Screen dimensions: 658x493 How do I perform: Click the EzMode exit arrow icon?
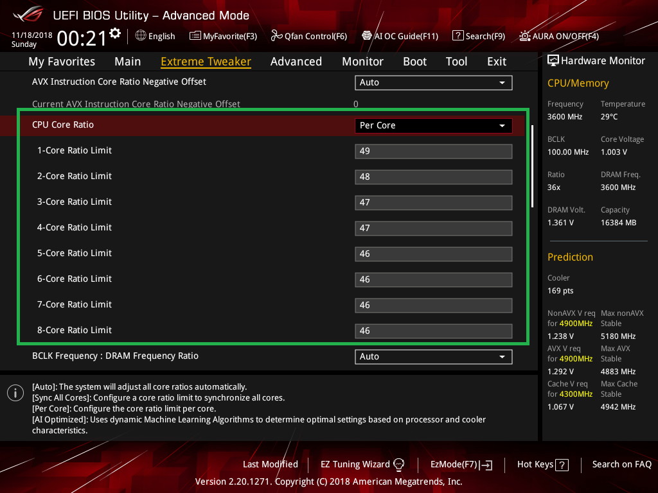coord(486,465)
